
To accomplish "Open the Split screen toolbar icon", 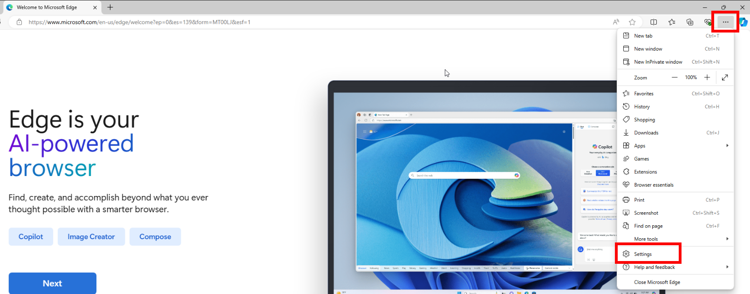I will (x=654, y=22).
